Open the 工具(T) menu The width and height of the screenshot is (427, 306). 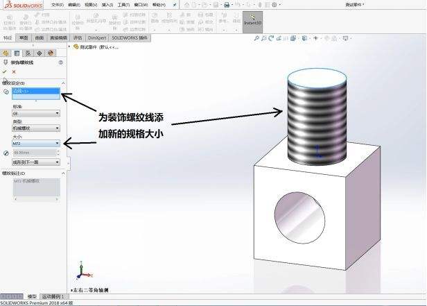[x=123, y=5]
